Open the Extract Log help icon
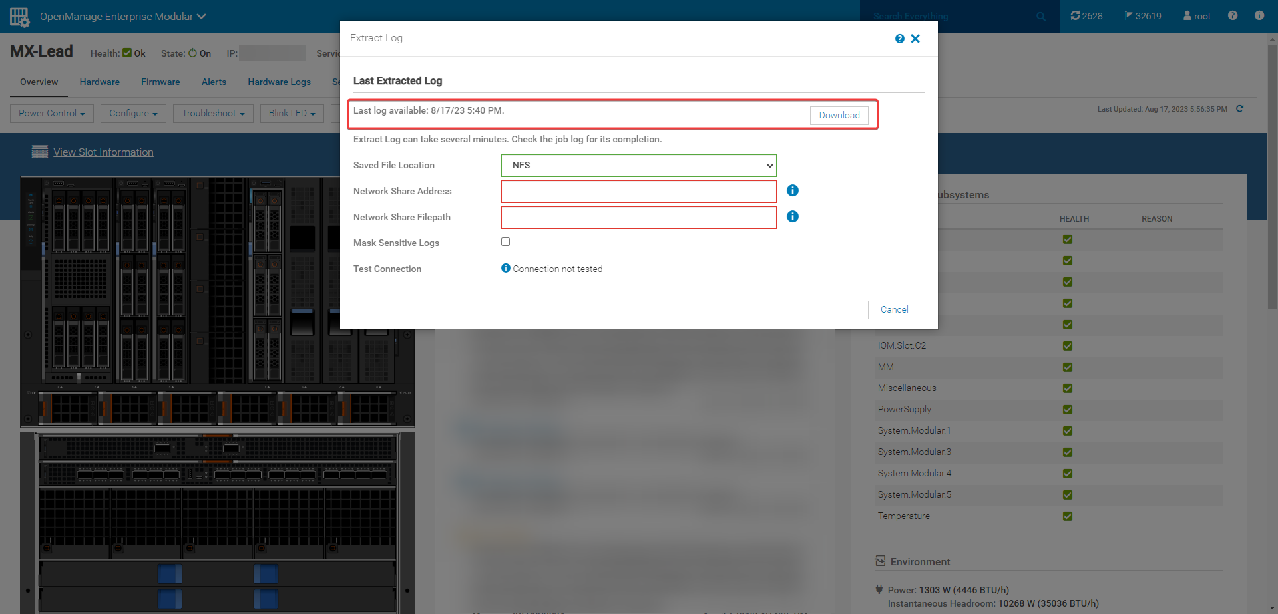Screen dimensions: 1278x614 coord(899,39)
